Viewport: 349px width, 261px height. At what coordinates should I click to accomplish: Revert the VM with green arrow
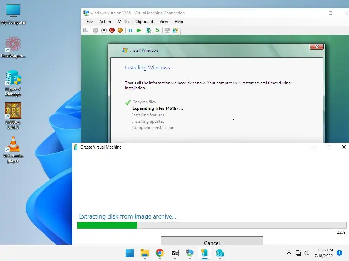click(x=157, y=30)
